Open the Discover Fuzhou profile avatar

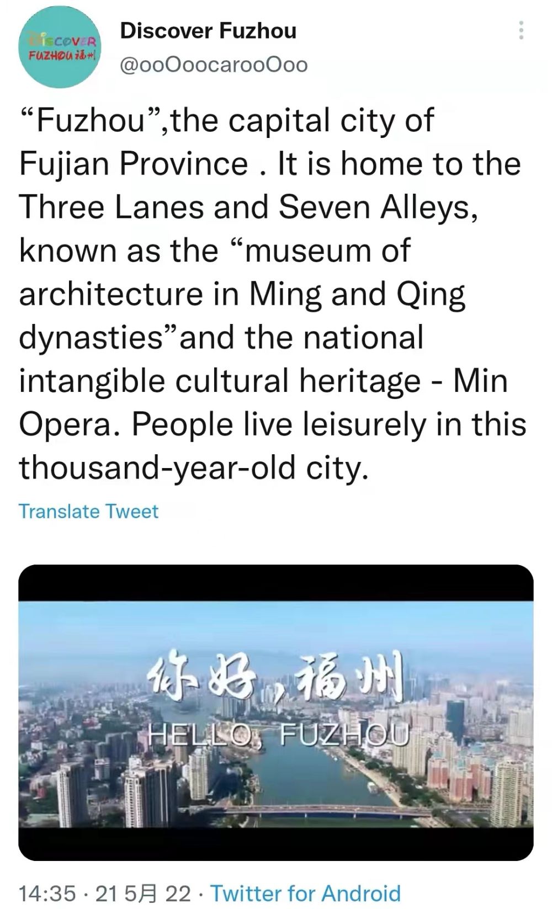(60, 47)
